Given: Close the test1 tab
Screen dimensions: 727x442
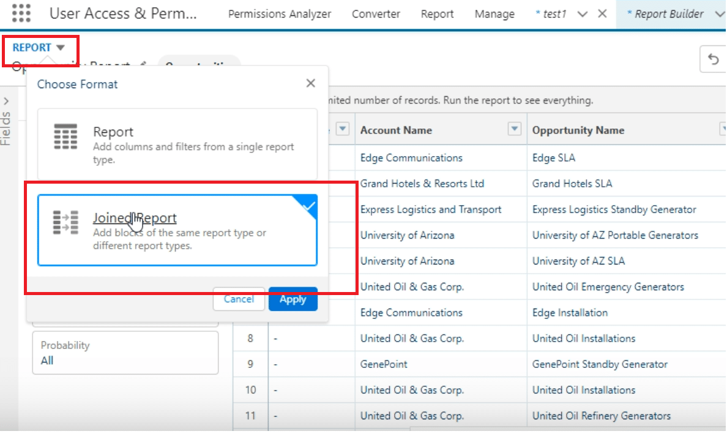Looking at the screenshot, I should tap(602, 13).
